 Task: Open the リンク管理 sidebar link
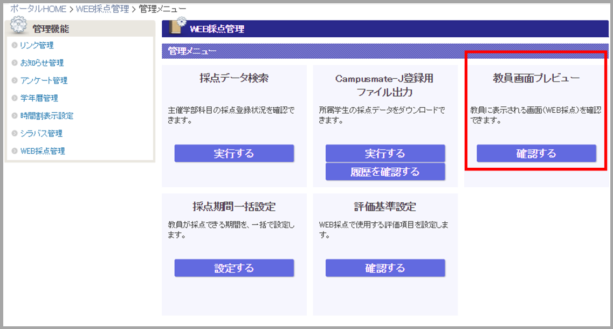[37, 45]
